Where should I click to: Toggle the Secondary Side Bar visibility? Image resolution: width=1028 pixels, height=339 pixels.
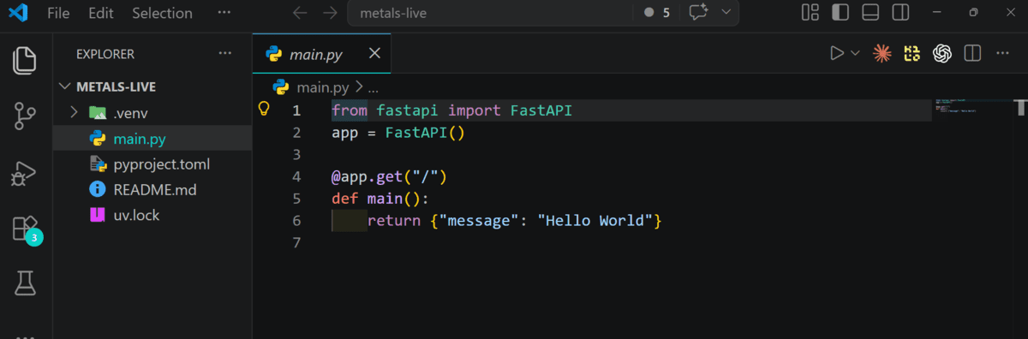(900, 13)
